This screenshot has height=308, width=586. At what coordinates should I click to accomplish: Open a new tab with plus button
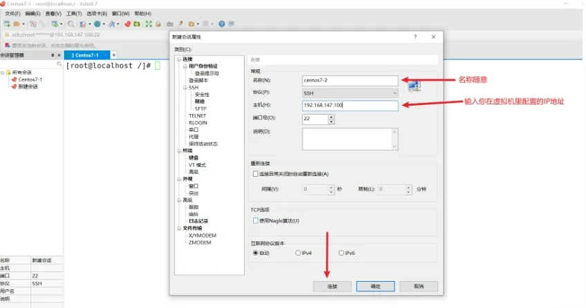113,55
